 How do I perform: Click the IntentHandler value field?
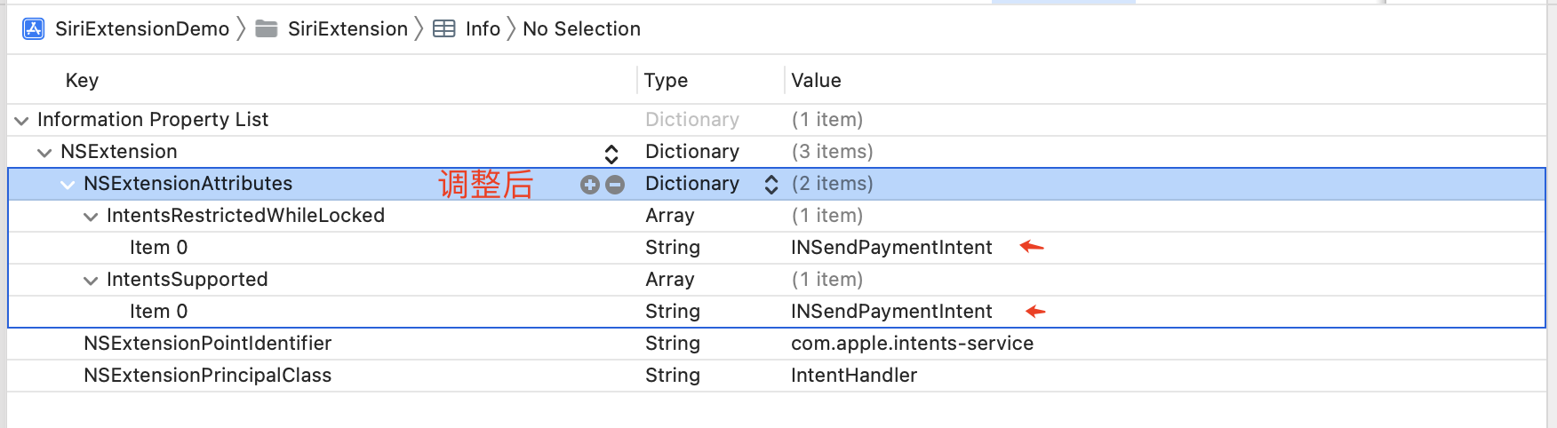click(x=853, y=376)
